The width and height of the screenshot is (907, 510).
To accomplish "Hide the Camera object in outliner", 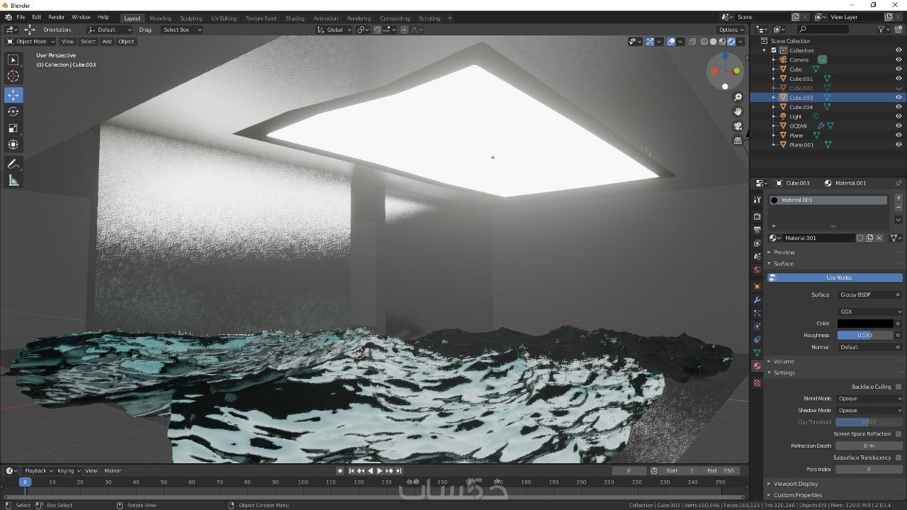I will pos(898,59).
